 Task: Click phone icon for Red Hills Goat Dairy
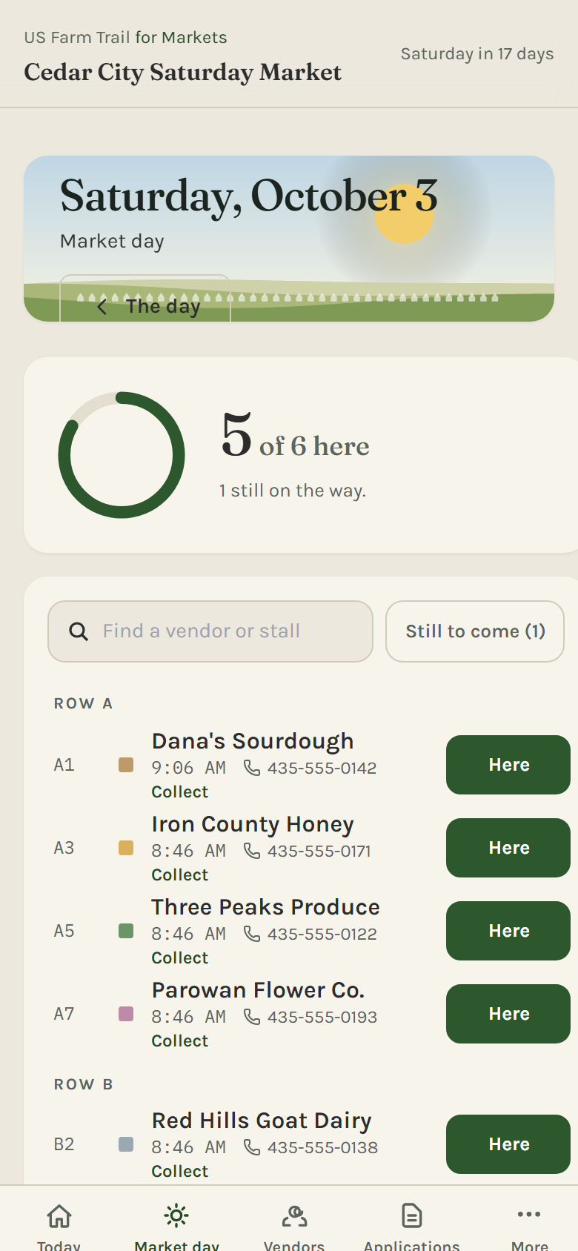click(252, 1147)
